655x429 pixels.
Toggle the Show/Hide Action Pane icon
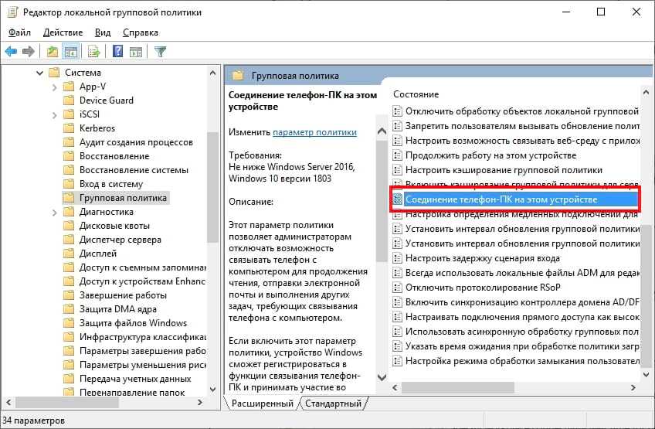click(136, 52)
